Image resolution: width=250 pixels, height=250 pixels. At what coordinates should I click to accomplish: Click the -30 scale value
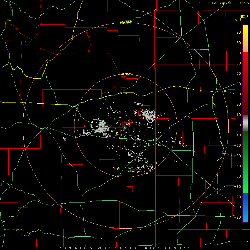[x=237, y=156]
